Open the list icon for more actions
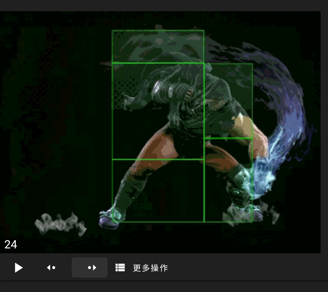Viewport: 328px width, 292px height. [120, 267]
